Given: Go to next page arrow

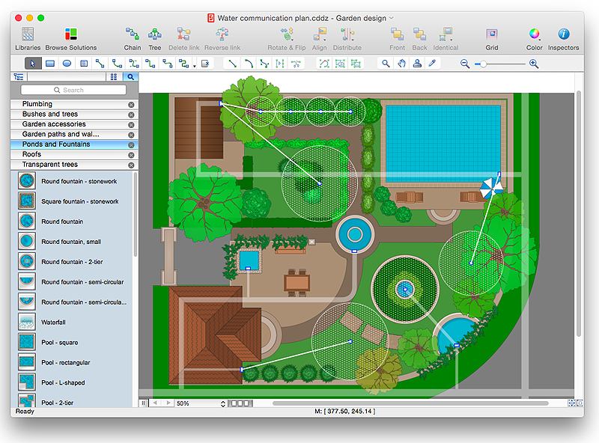Looking at the screenshot, I should pos(168,403).
